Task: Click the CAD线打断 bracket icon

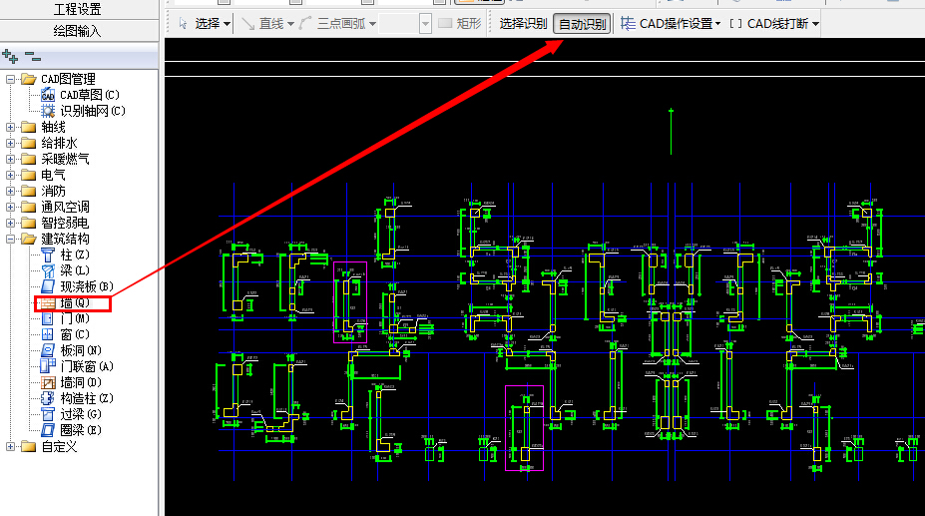Action: pos(735,24)
